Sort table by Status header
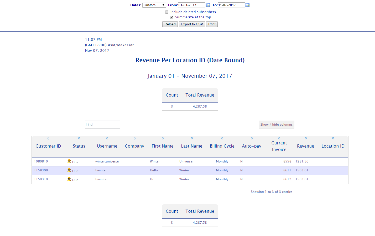Screen dimensions: 375x236 (79, 146)
